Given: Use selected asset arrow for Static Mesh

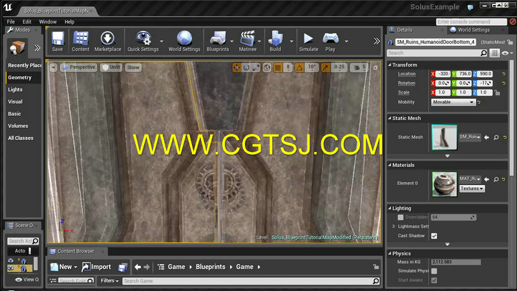Looking at the screenshot, I should [487, 137].
